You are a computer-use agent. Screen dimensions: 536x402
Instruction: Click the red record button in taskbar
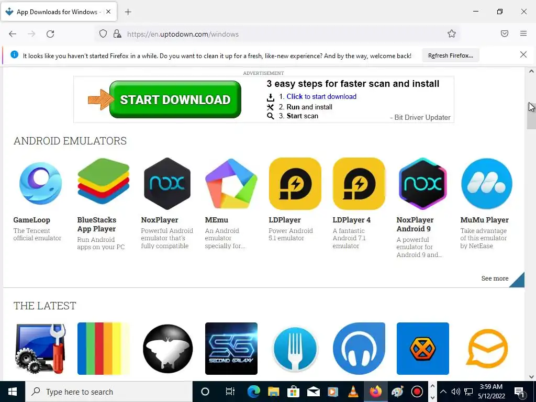417,392
